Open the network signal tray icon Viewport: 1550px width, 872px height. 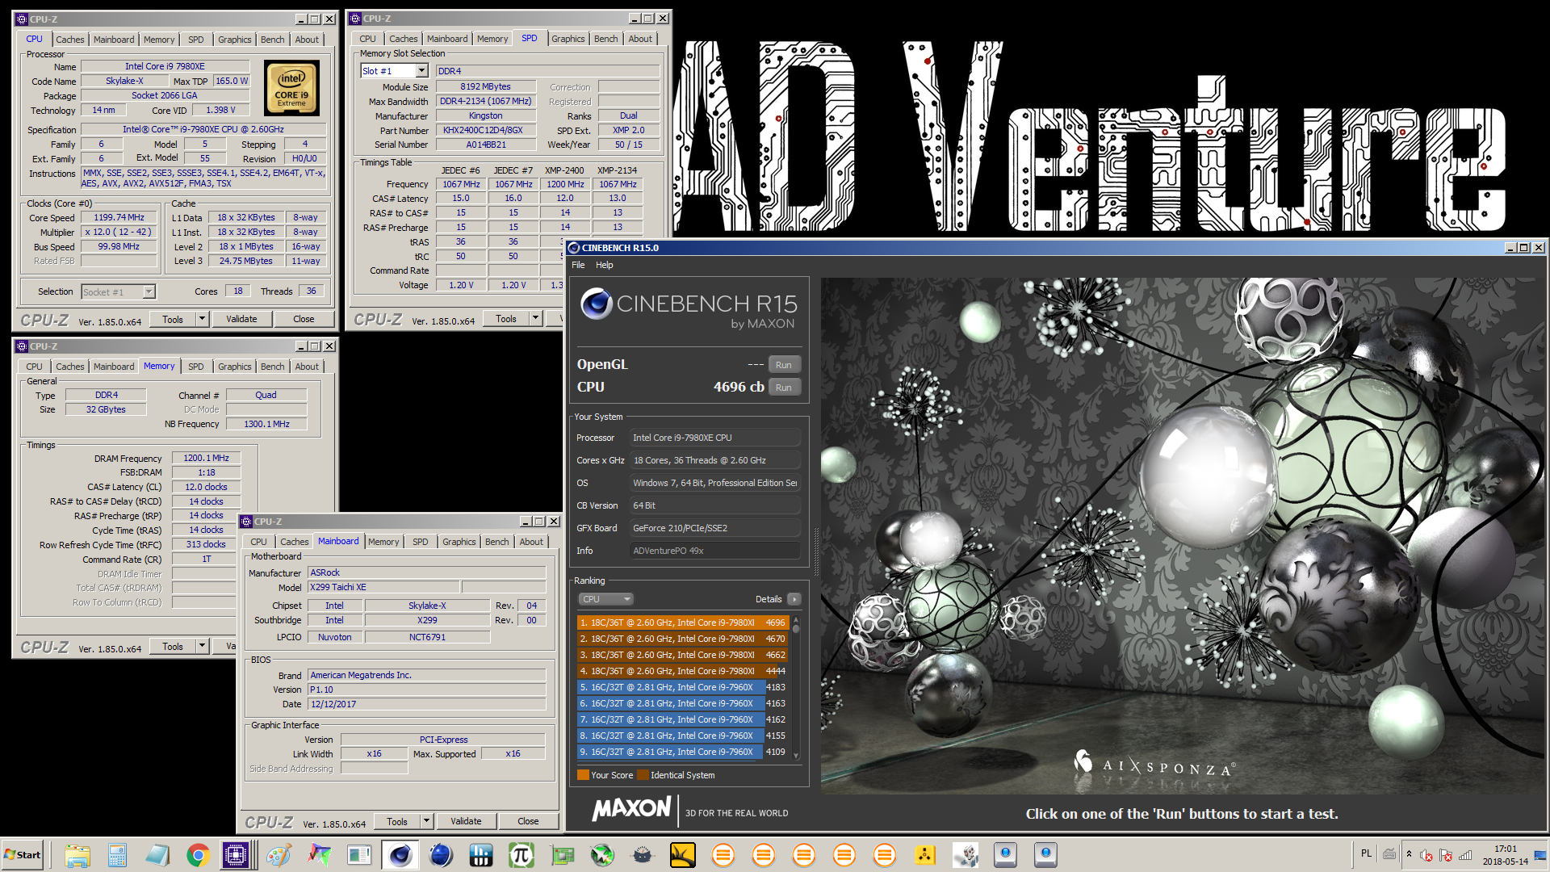pyautogui.click(x=1465, y=855)
